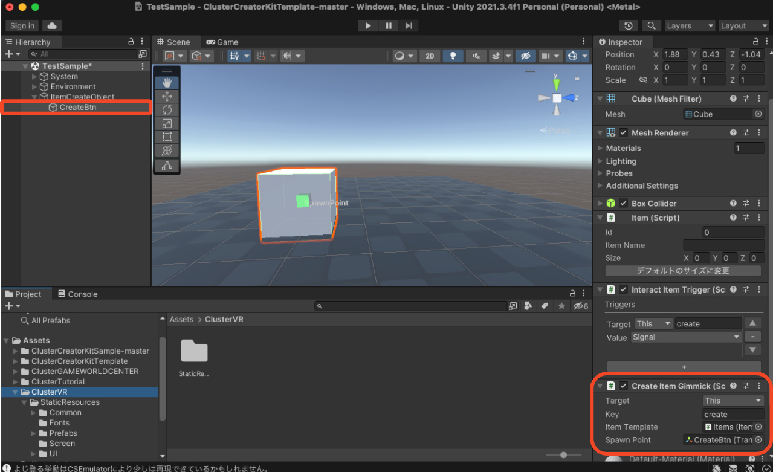Select the Scale tool in Scene
Viewport: 773px width, 472px height.
[167, 123]
